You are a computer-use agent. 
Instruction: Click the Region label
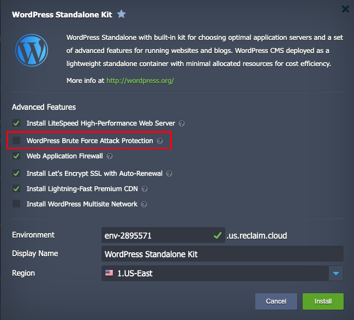coord(23,273)
